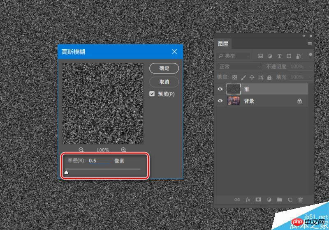Hide the 背景 layer with eye icon

coord(220,101)
